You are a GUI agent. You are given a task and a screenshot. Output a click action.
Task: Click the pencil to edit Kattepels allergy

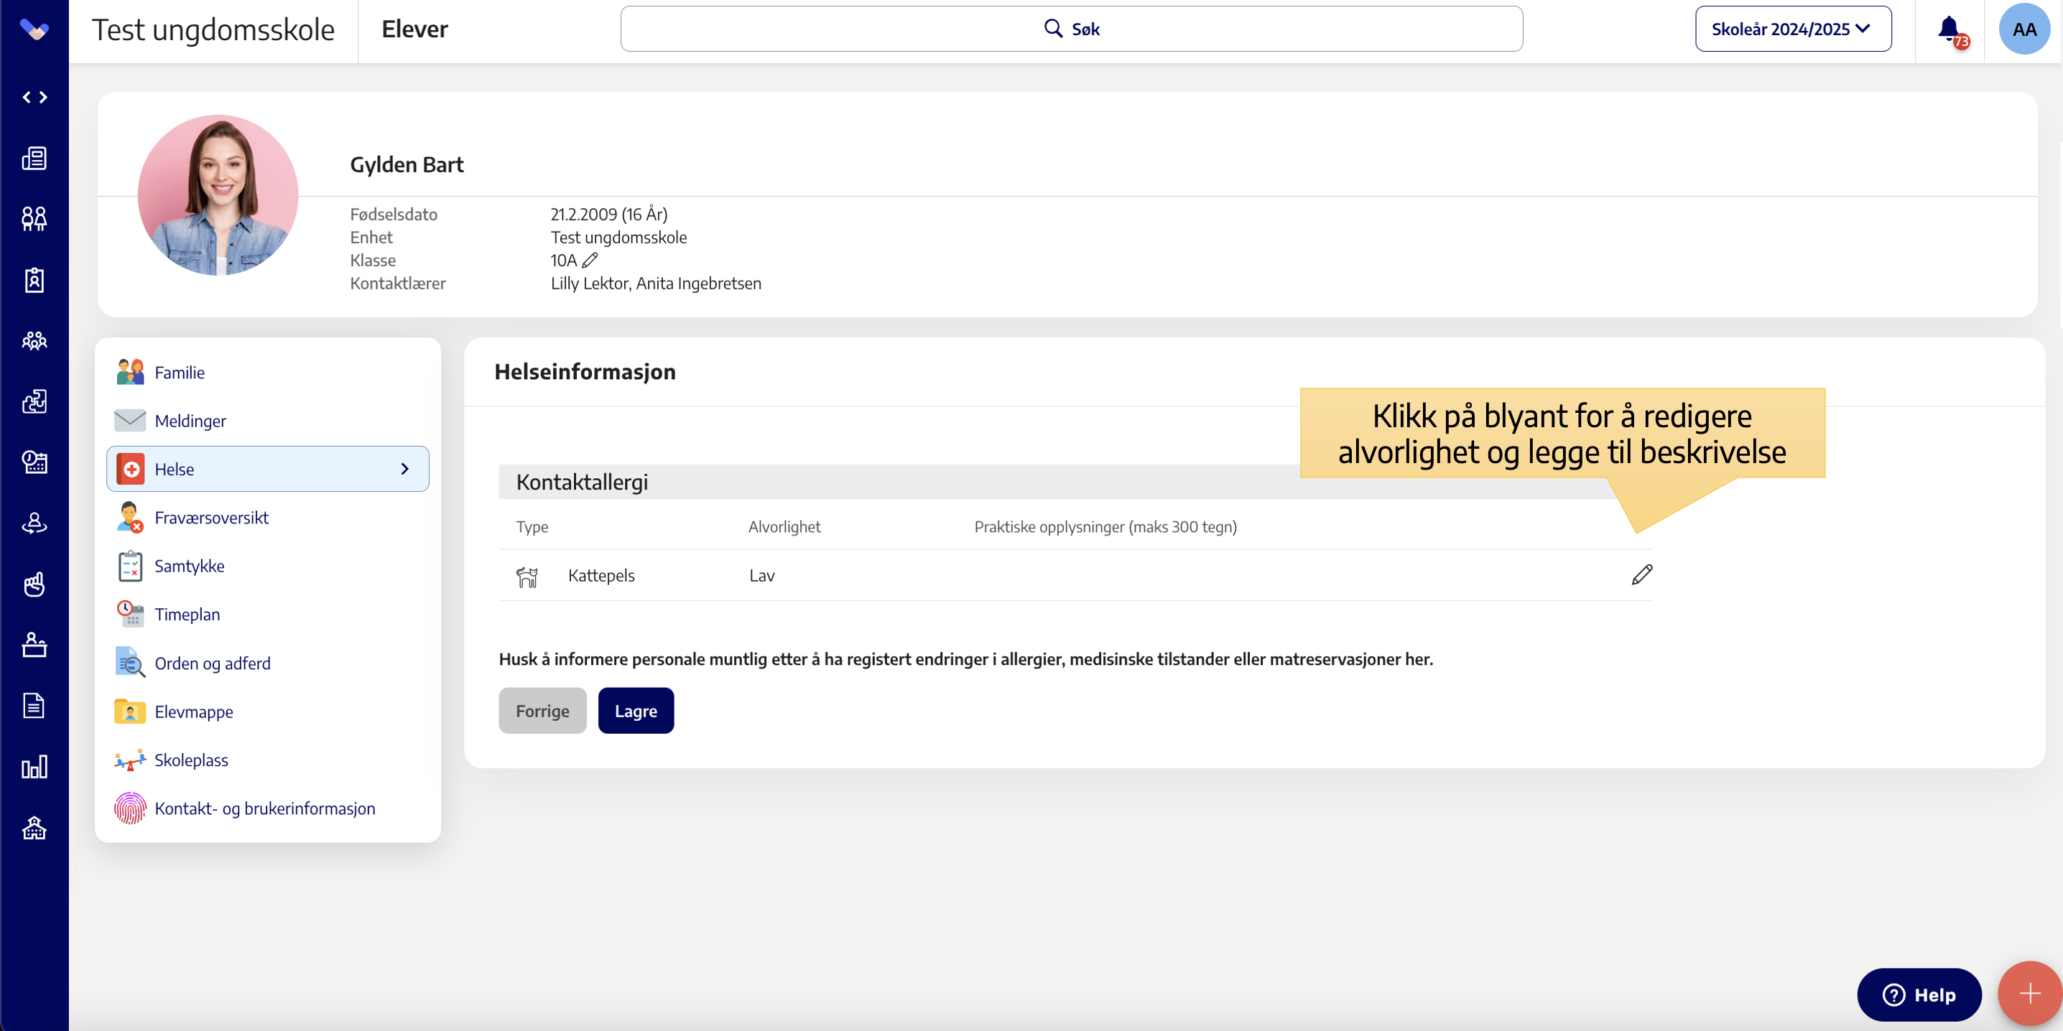(1642, 575)
